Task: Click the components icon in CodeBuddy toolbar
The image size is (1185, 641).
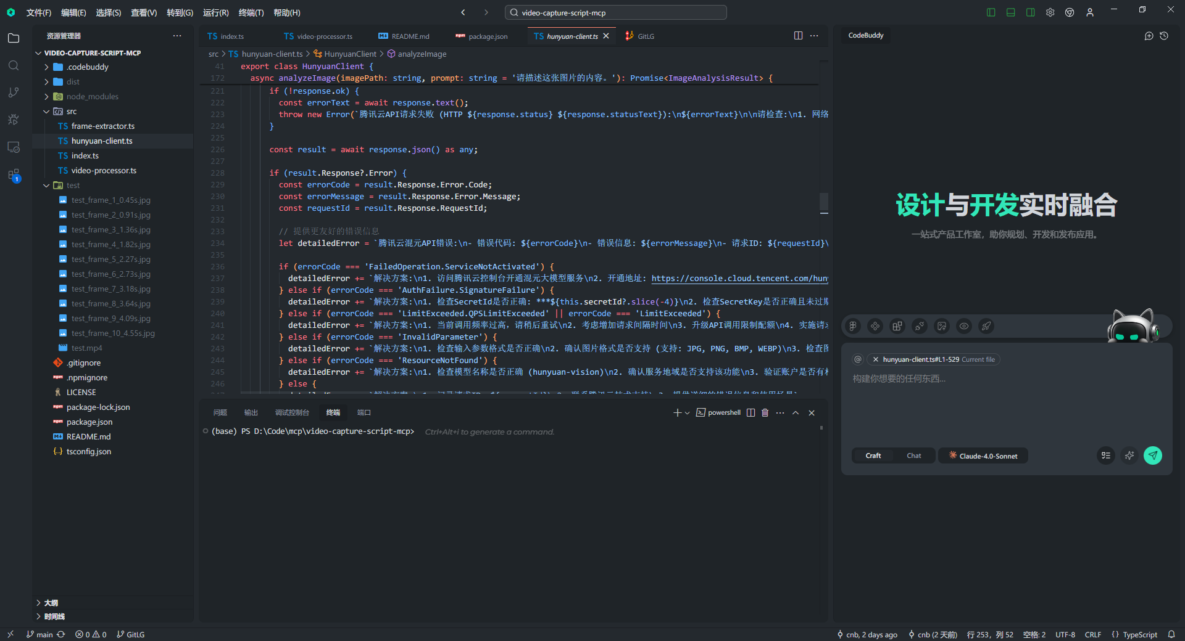Action: [875, 326]
